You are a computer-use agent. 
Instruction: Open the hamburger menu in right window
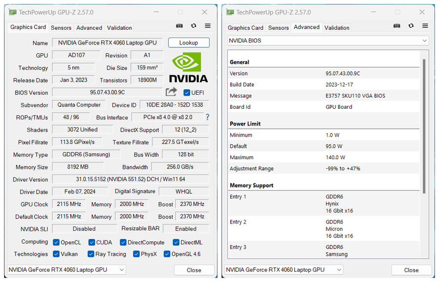425,26
